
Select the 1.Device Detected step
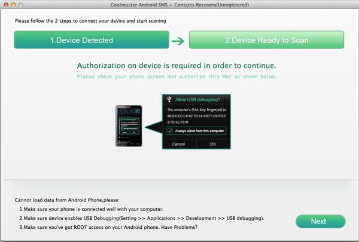[x=92, y=40]
